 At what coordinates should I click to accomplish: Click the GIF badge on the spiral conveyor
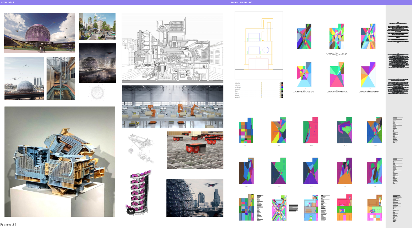coord(131,211)
